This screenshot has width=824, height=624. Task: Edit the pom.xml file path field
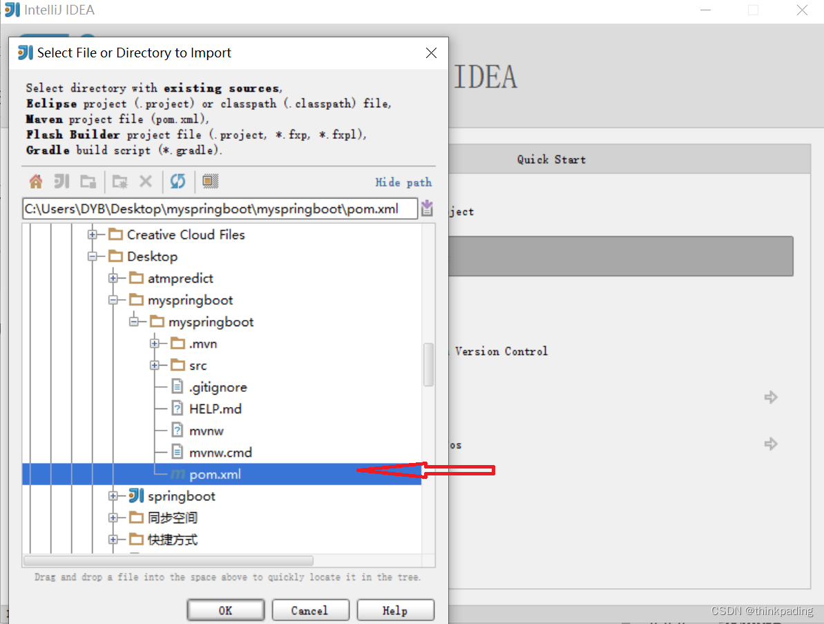[220, 209]
